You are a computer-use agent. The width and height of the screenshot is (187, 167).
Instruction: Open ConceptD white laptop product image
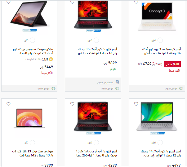click(x=157, y=16)
